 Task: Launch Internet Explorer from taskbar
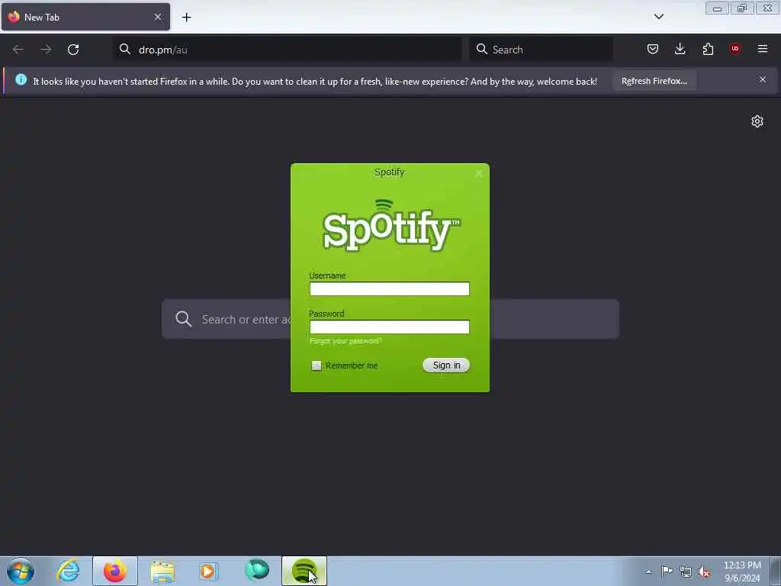[x=68, y=571]
